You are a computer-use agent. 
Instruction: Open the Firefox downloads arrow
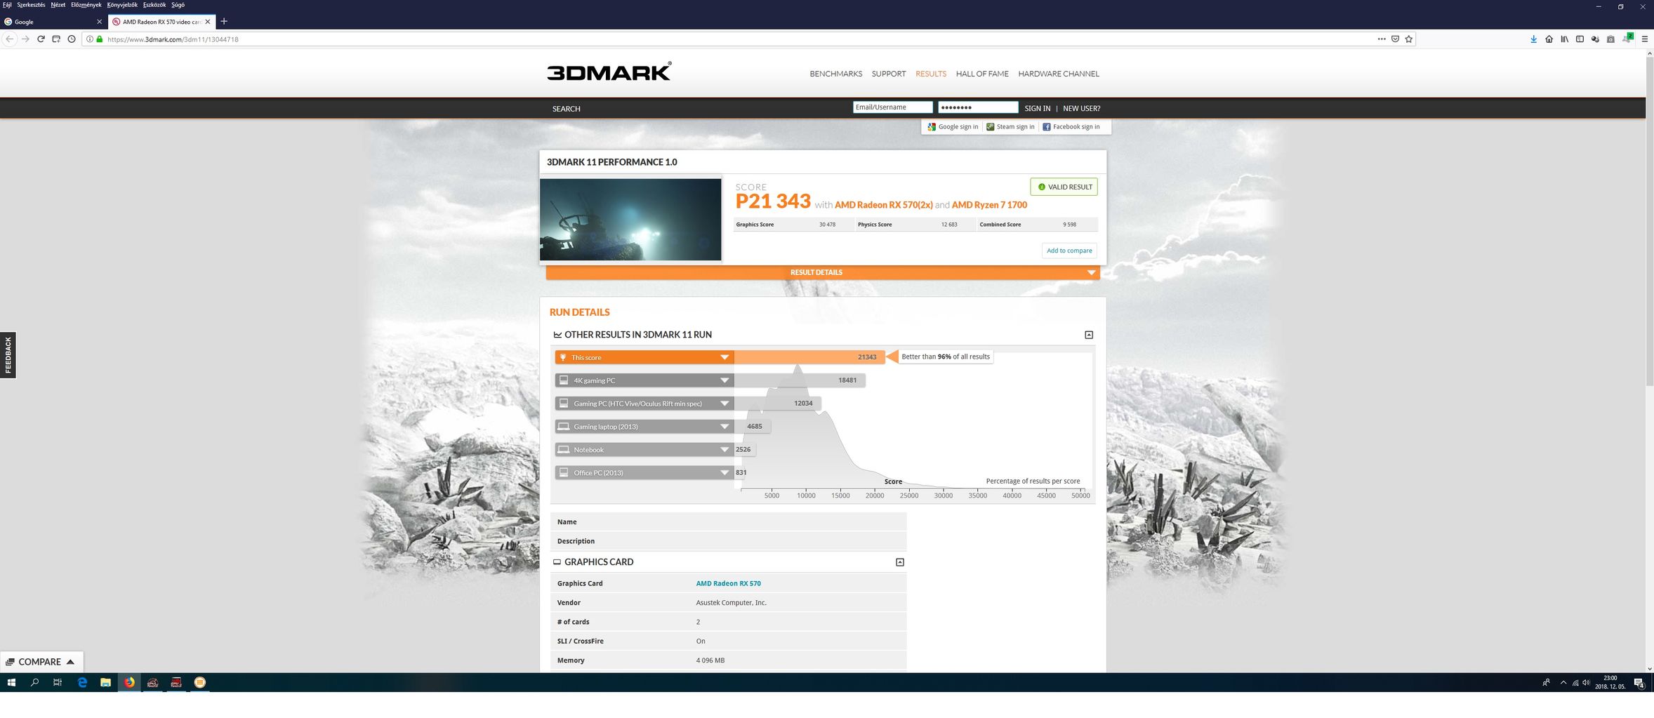[x=1533, y=39]
